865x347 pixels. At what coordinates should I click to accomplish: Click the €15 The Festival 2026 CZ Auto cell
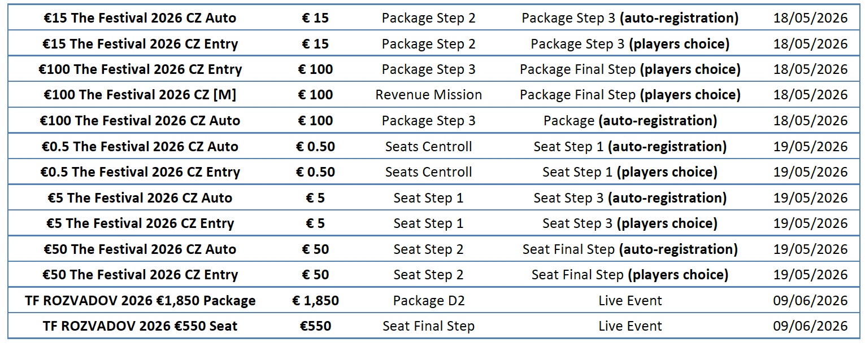pyautogui.click(x=140, y=18)
